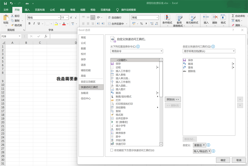Open the choose commands from dropdown
Viewport: 248px width, 166px height.
point(137,51)
